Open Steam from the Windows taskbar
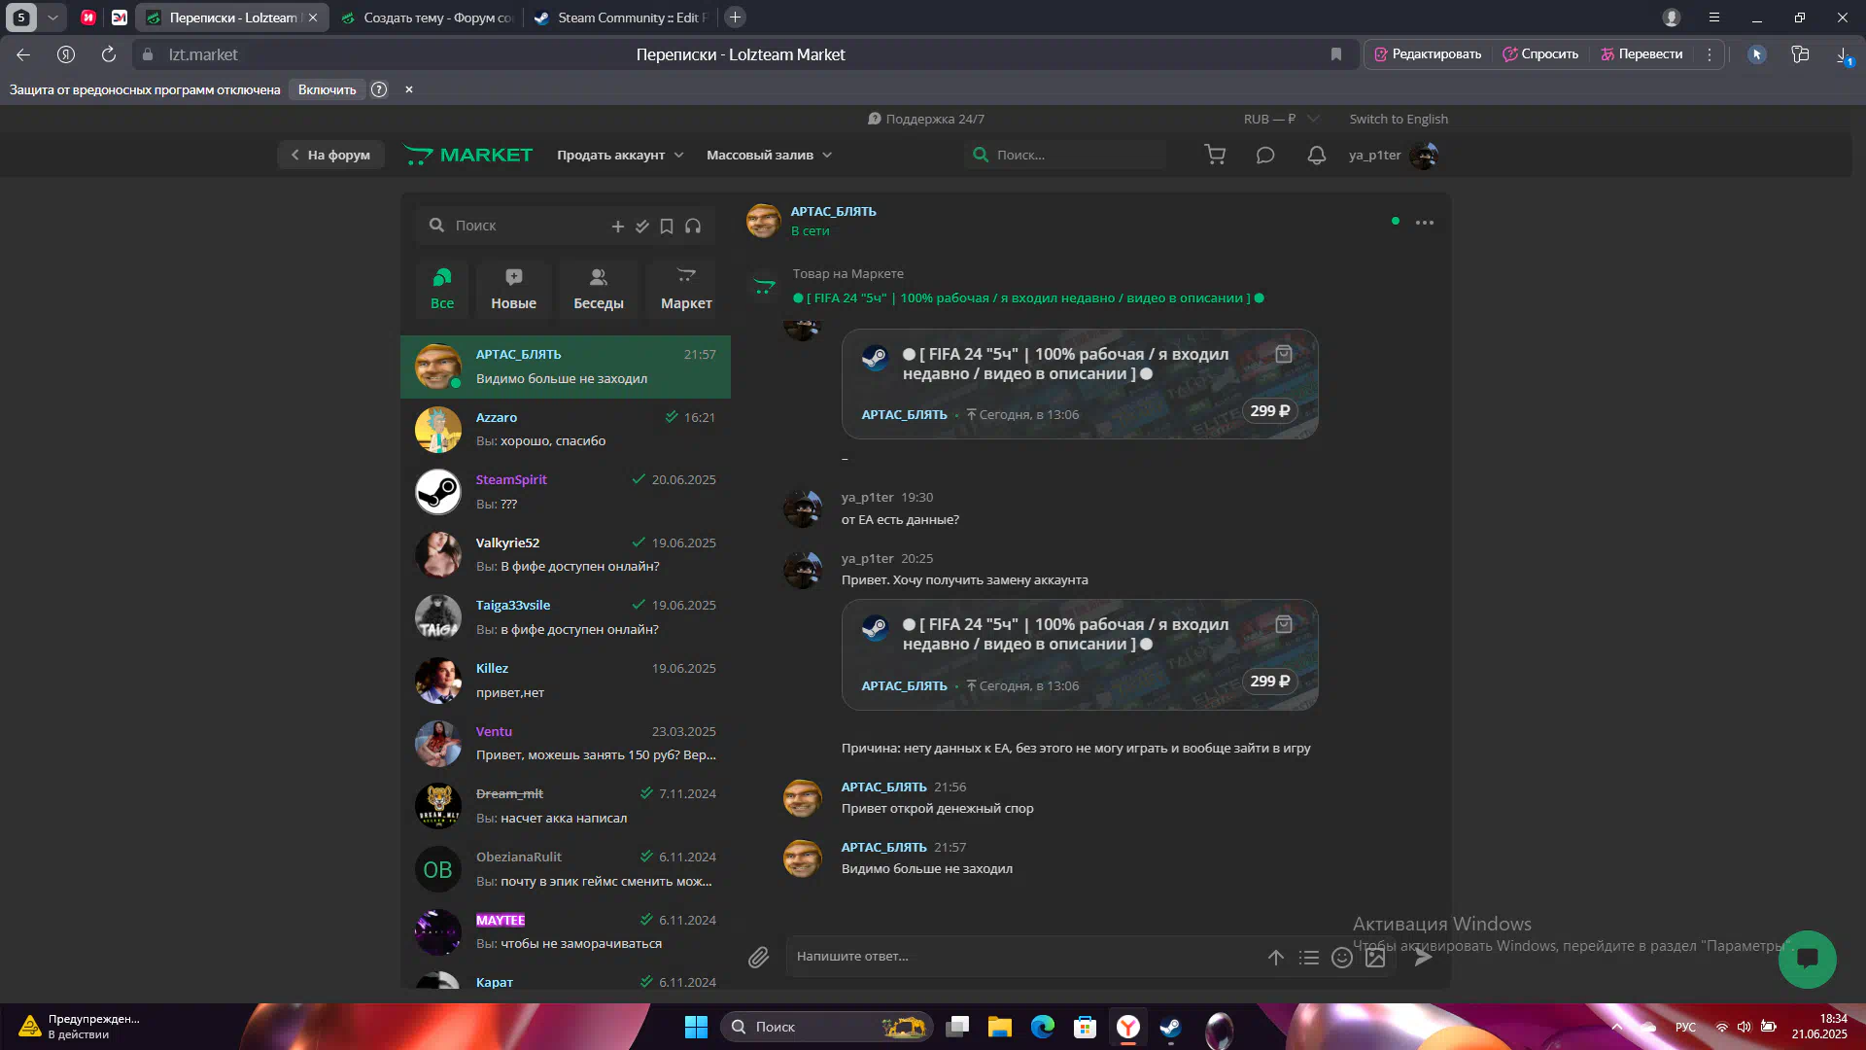The image size is (1866, 1050). coord(1170,1027)
